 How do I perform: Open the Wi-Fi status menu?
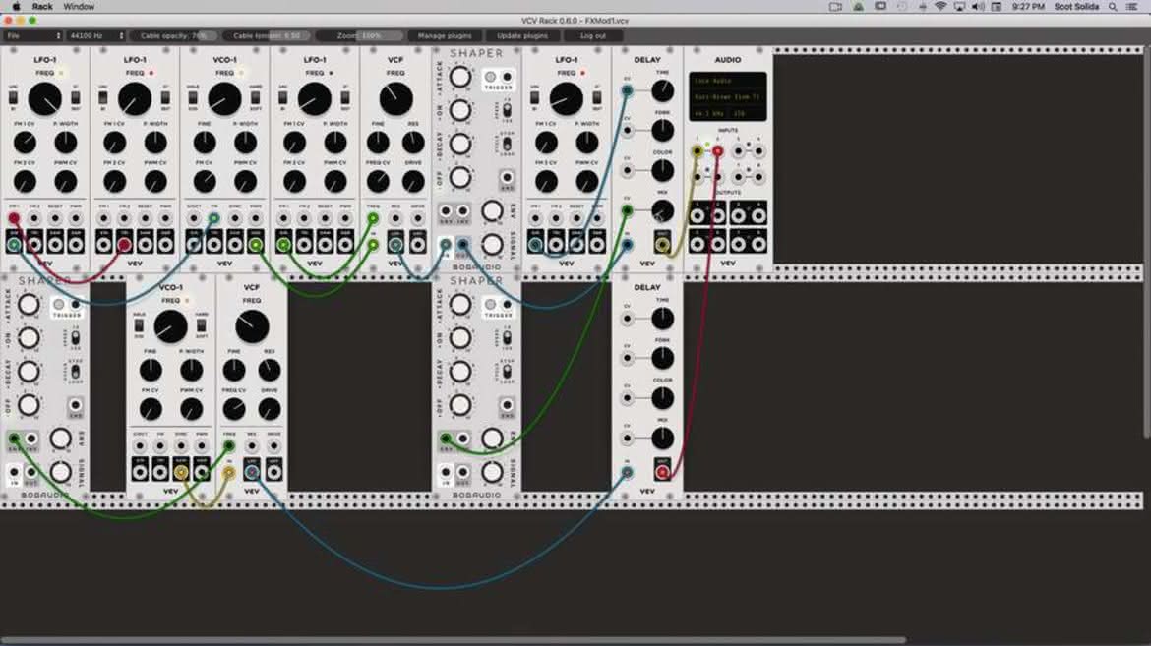pos(940,7)
